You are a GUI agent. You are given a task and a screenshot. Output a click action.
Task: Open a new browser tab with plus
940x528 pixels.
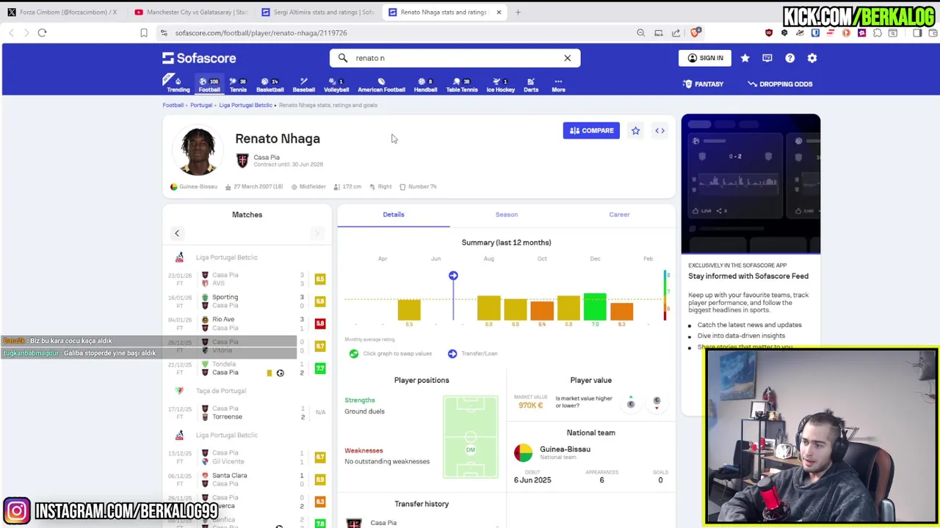coord(518,12)
